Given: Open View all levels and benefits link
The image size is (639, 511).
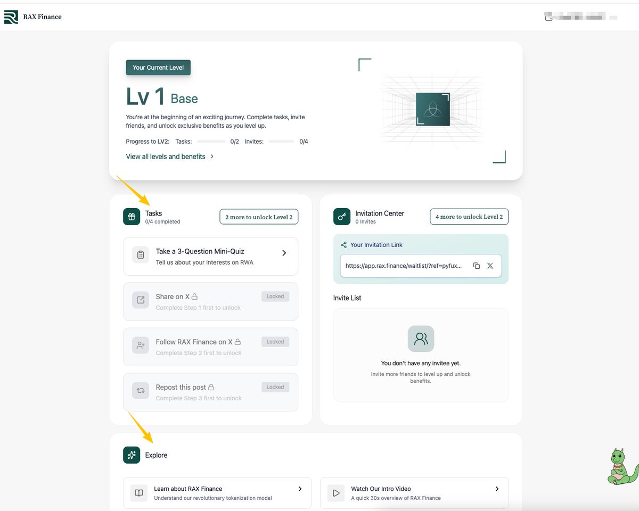Looking at the screenshot, I should 170,156.
